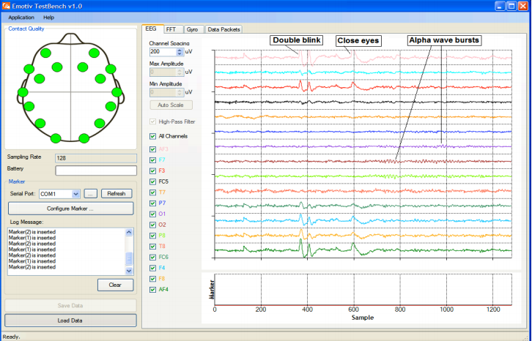This screenshot has height=341, width=532.
Task: Uncheck the T8 channel checkbox
Action: tap(152, 247)
